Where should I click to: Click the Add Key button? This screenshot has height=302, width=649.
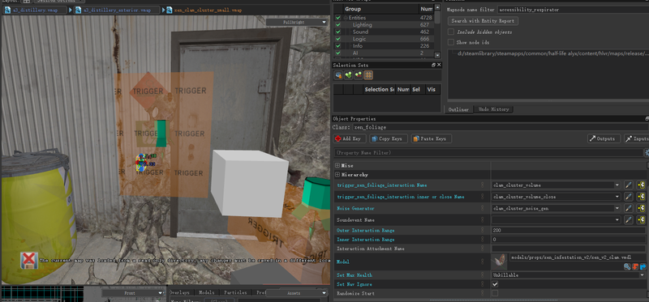350,138
